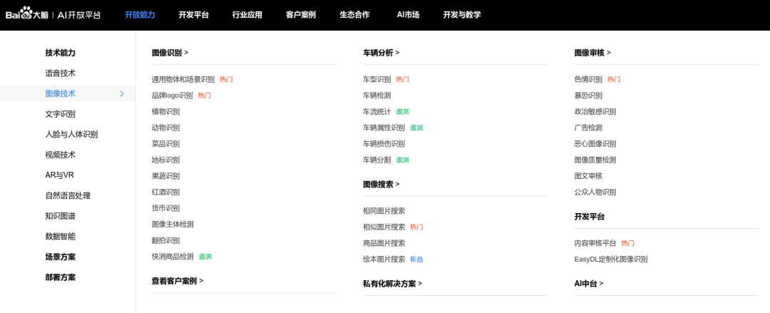Open 色情识别 link

(x=588, y=79)
